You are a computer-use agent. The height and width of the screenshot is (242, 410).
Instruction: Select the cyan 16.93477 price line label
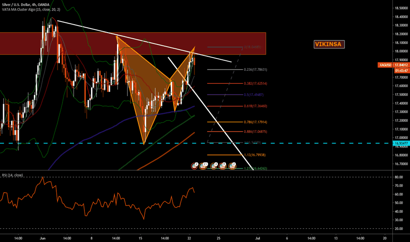pos(401,143)
